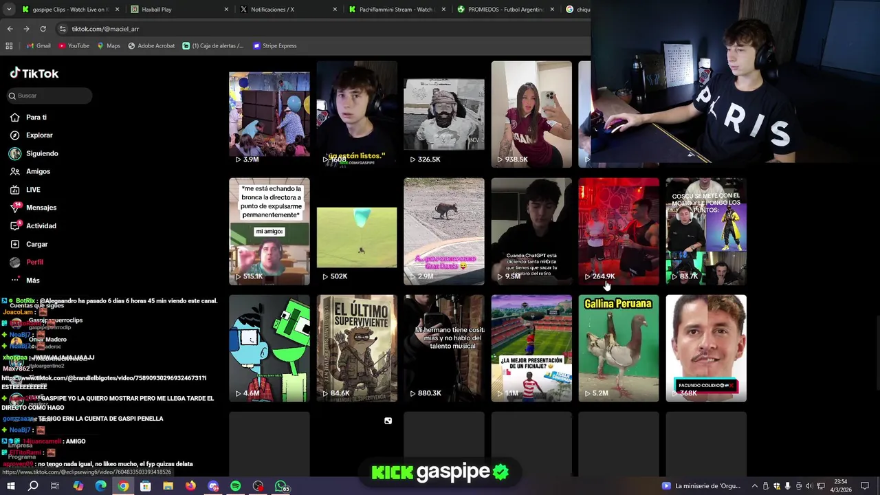Open Spotify from taskbar

(x=235, y=486)
